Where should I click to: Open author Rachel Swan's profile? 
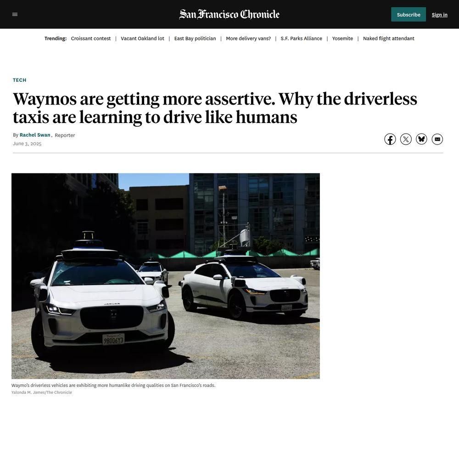point(35,135)
